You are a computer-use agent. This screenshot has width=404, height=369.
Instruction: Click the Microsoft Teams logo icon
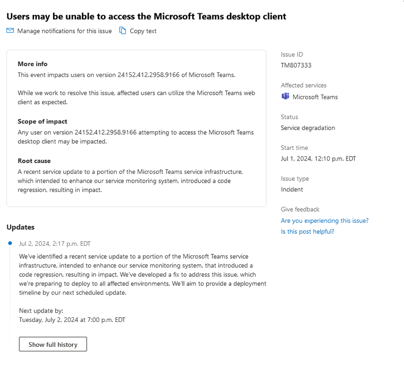click(285, 96)
